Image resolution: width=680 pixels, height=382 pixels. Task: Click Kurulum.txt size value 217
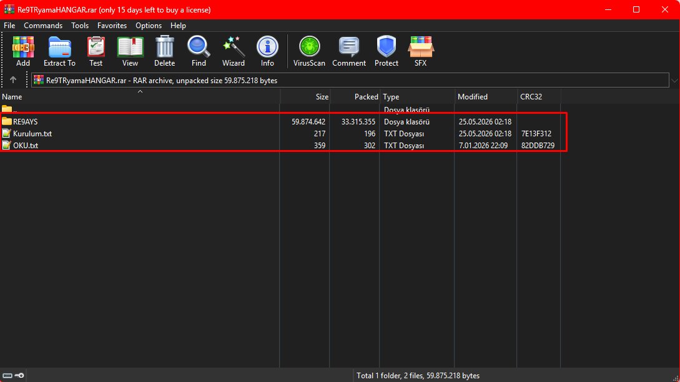point(320,134)
